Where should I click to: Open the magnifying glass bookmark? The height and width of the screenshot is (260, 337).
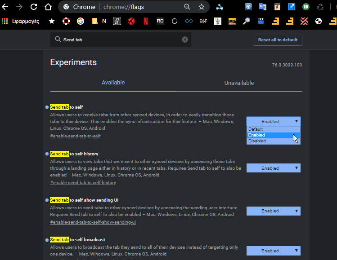pyautogui.click(x=247, y=21)
